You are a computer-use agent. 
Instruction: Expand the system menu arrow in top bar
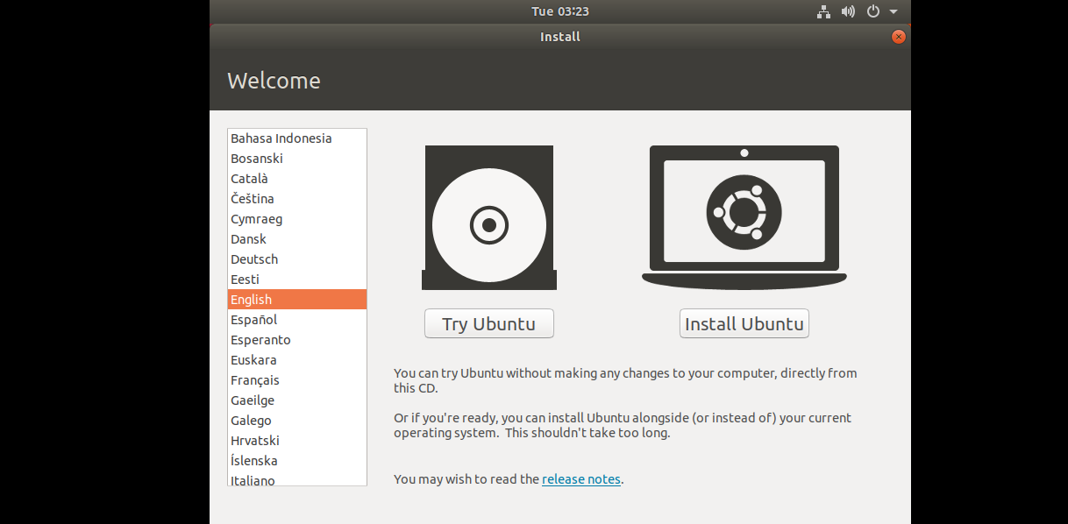pos(894,12)
